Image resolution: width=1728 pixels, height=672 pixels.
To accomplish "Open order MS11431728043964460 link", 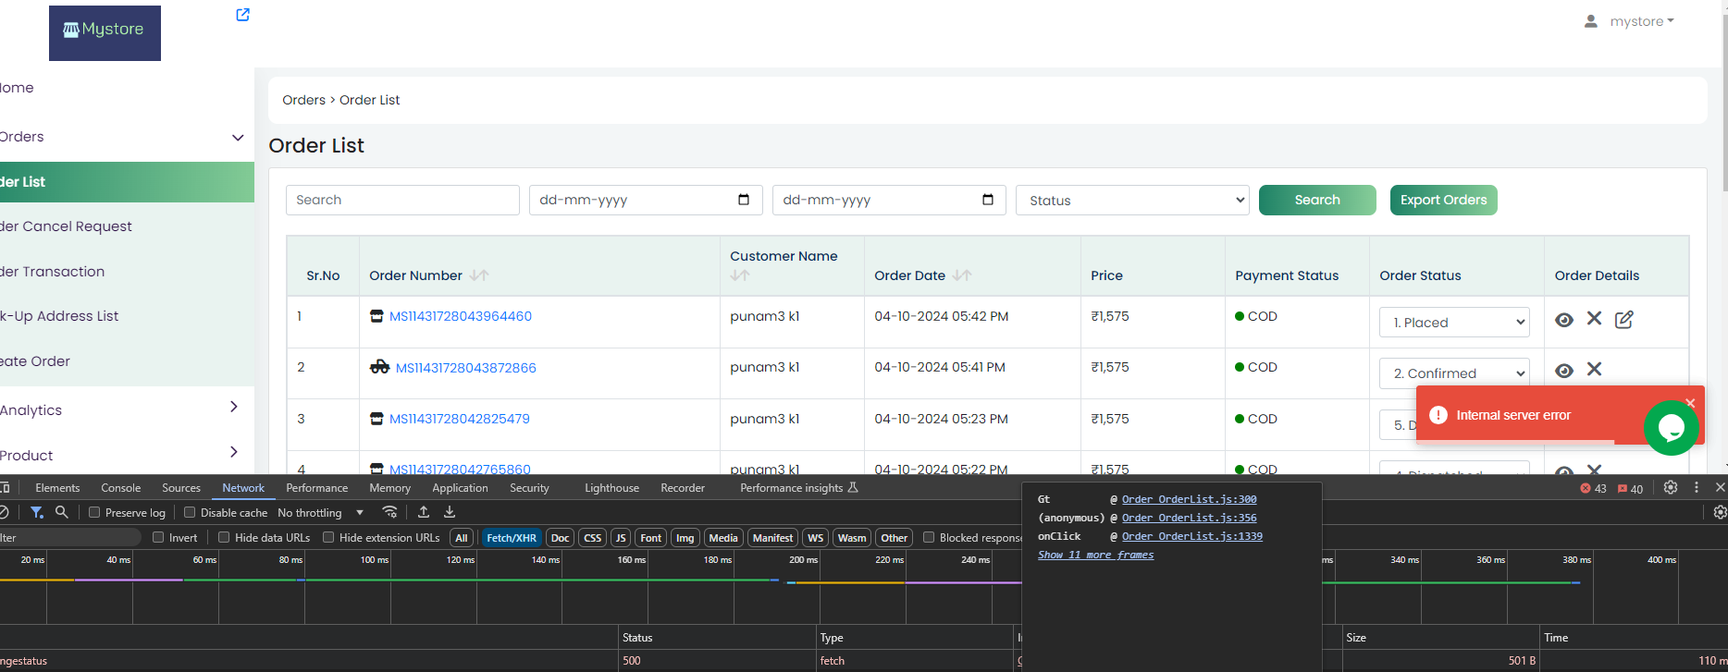I will (461, 316).
